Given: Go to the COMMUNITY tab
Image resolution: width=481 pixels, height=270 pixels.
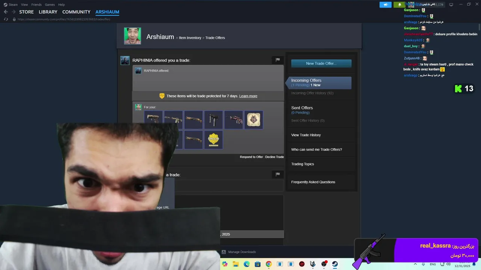Looking at the screenshot, I should [x=76, y=12].
